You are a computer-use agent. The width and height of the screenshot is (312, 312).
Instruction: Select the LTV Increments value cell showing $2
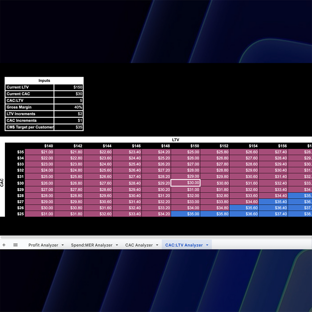[69, 114]
